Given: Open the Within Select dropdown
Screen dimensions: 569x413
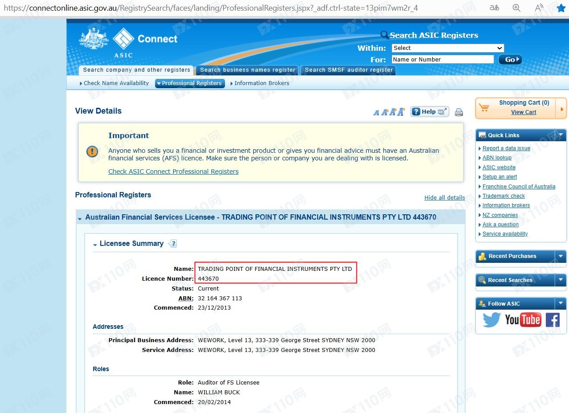Looking at the screenshot, I should click(x=448, y=48).
